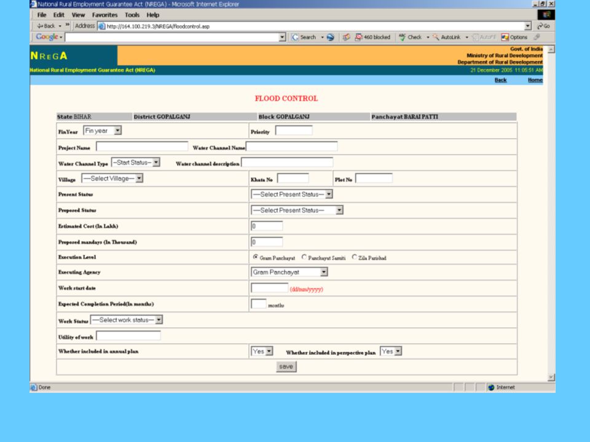
Task: Click the news globe icon on Google toolbar
Action: point(331,37)
